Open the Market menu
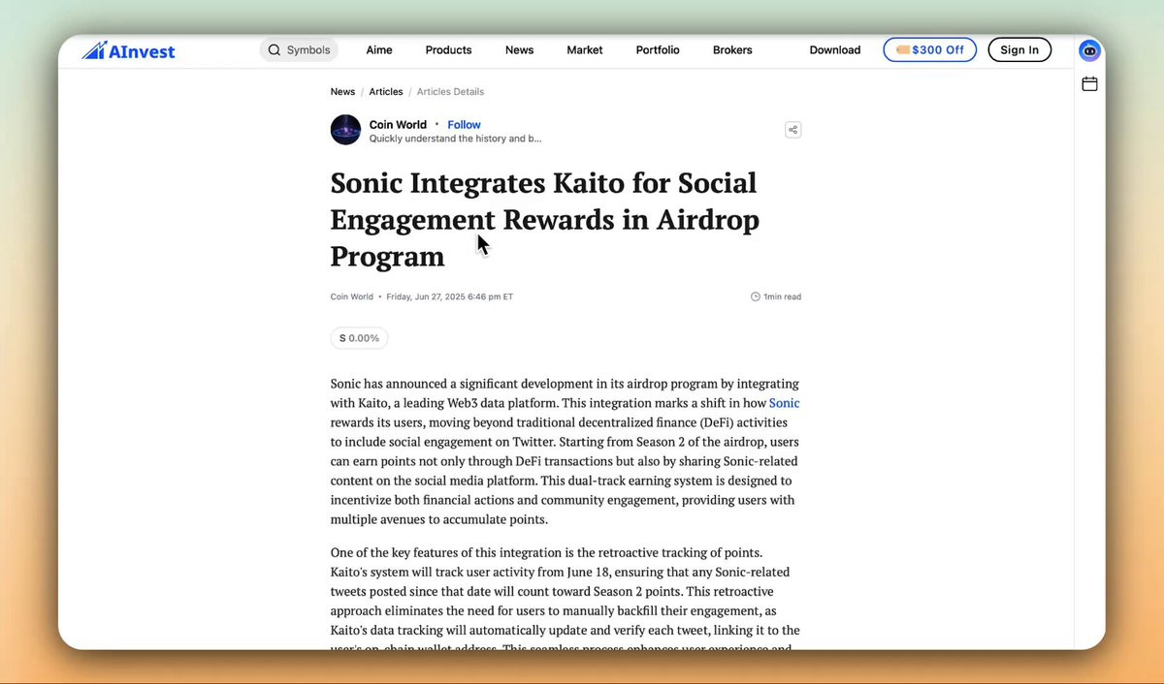 coord(585,50)
